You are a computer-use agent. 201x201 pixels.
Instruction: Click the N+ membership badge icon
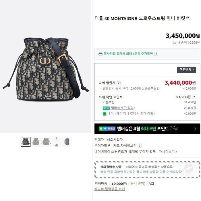tap(106, 108)
